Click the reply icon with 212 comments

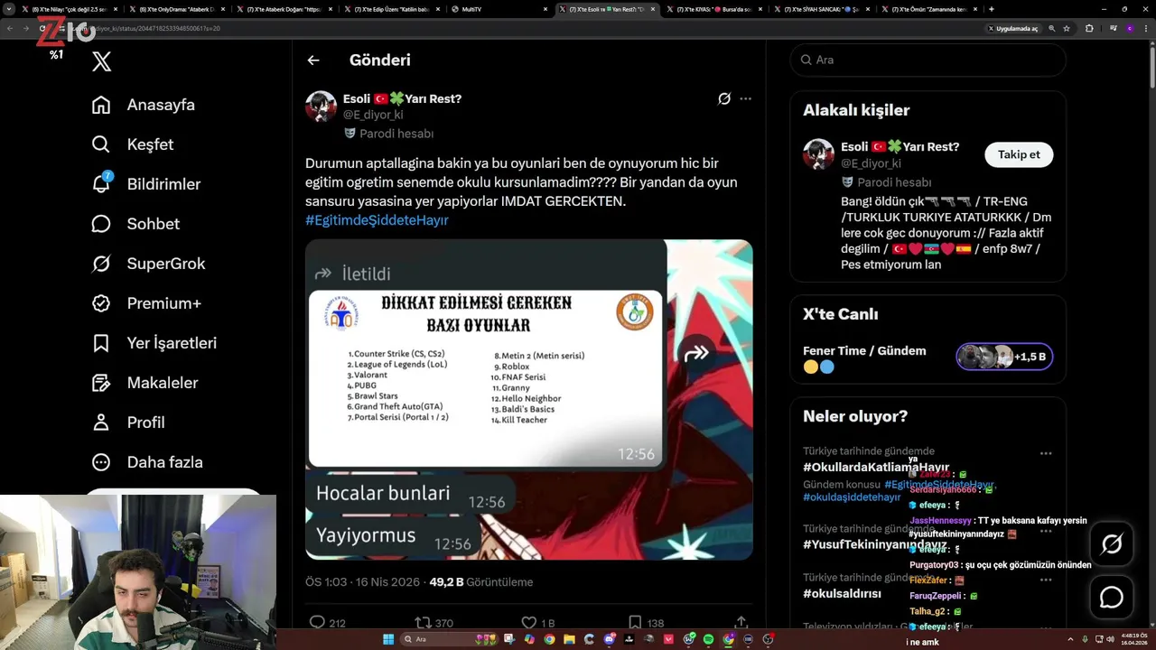click(317, 622)
